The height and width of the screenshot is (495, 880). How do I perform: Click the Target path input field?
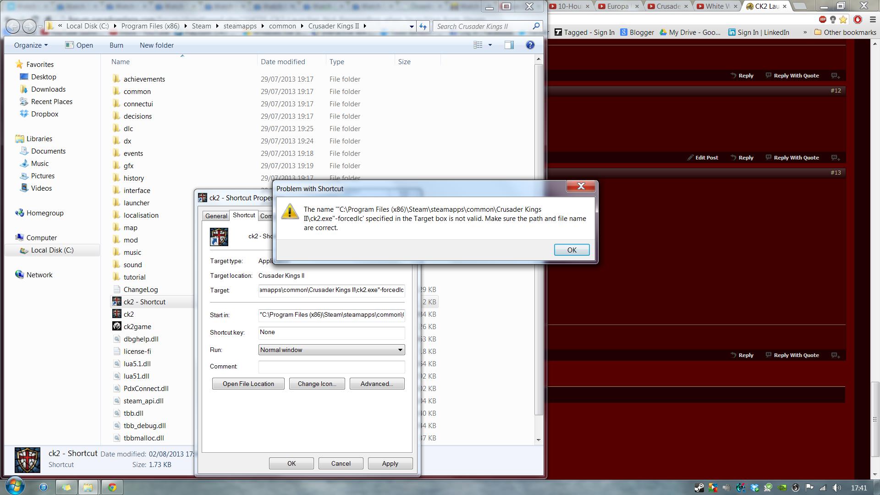(331, 290)
